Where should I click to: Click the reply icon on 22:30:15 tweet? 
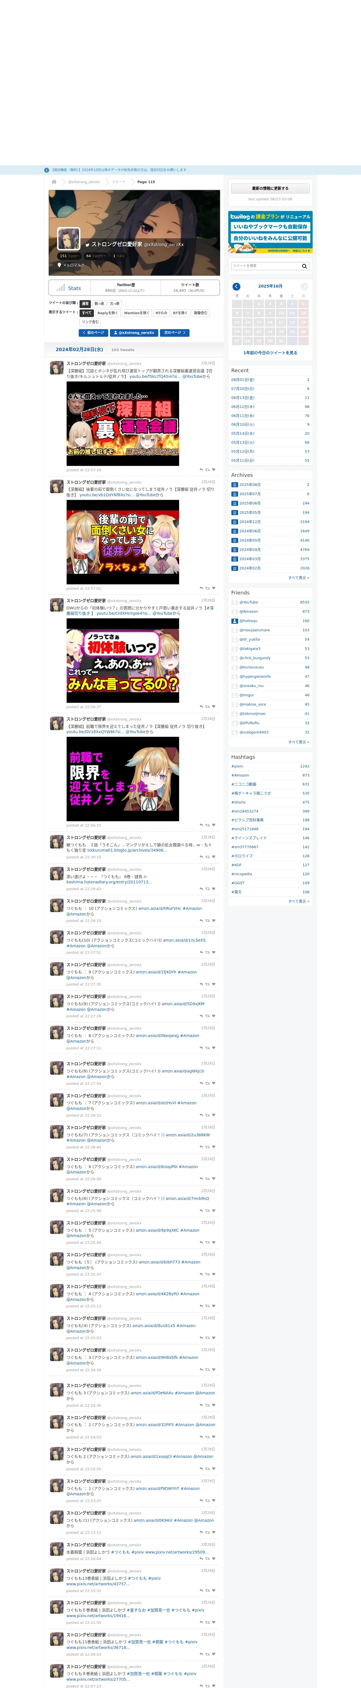[x=201, y=857]
